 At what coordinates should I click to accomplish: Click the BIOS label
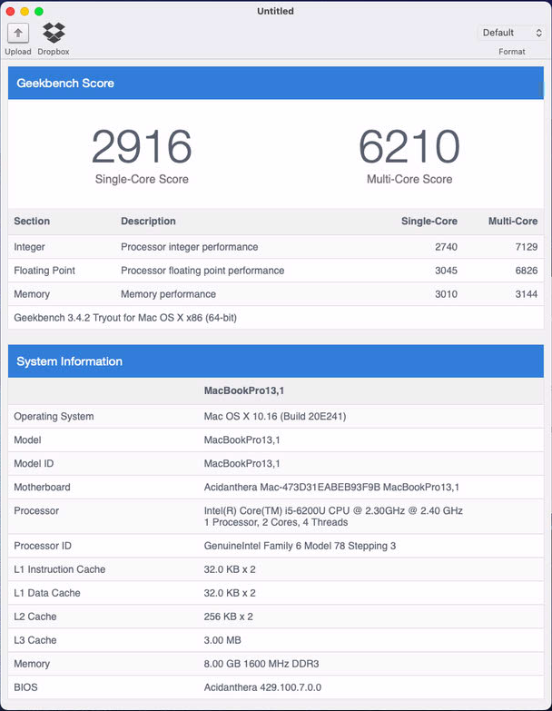click(x=25, y=687)
